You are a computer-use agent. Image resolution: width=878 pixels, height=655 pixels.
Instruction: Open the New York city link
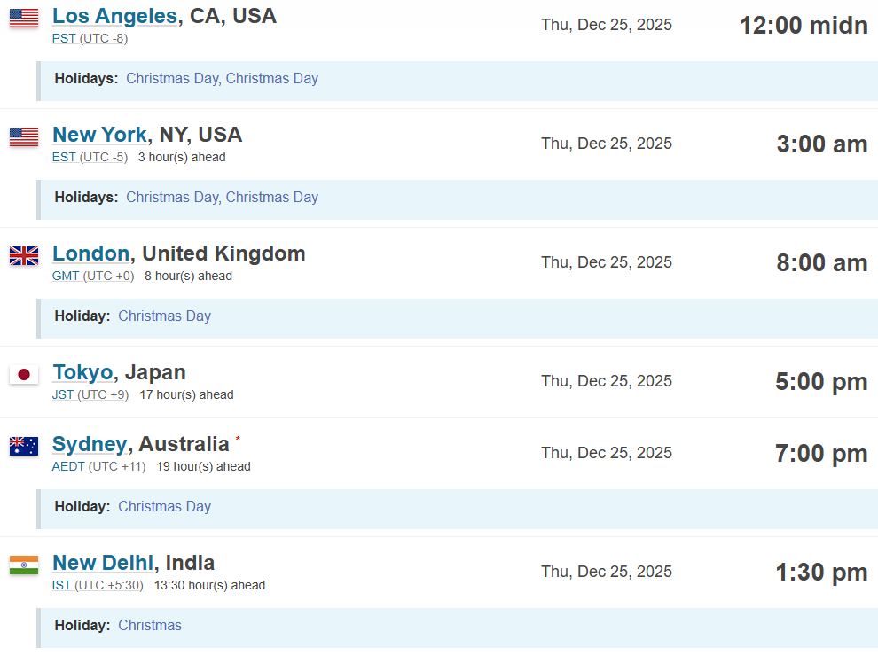pos(99,135)
